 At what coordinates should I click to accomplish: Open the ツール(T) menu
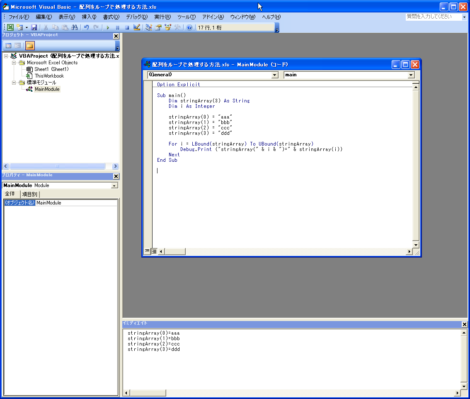click(187, 17)
